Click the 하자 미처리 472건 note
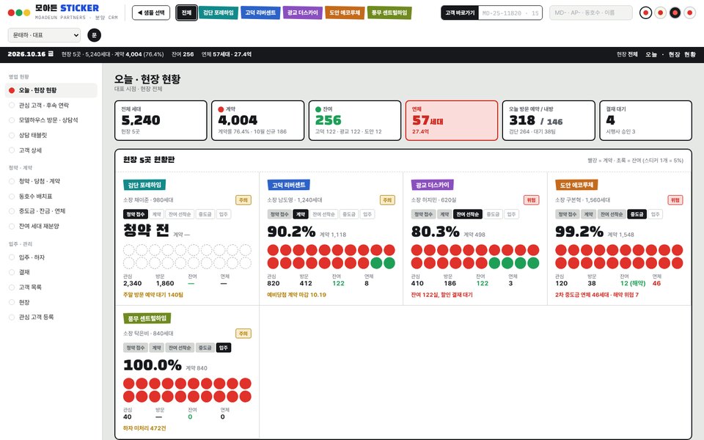 (144, 428)
